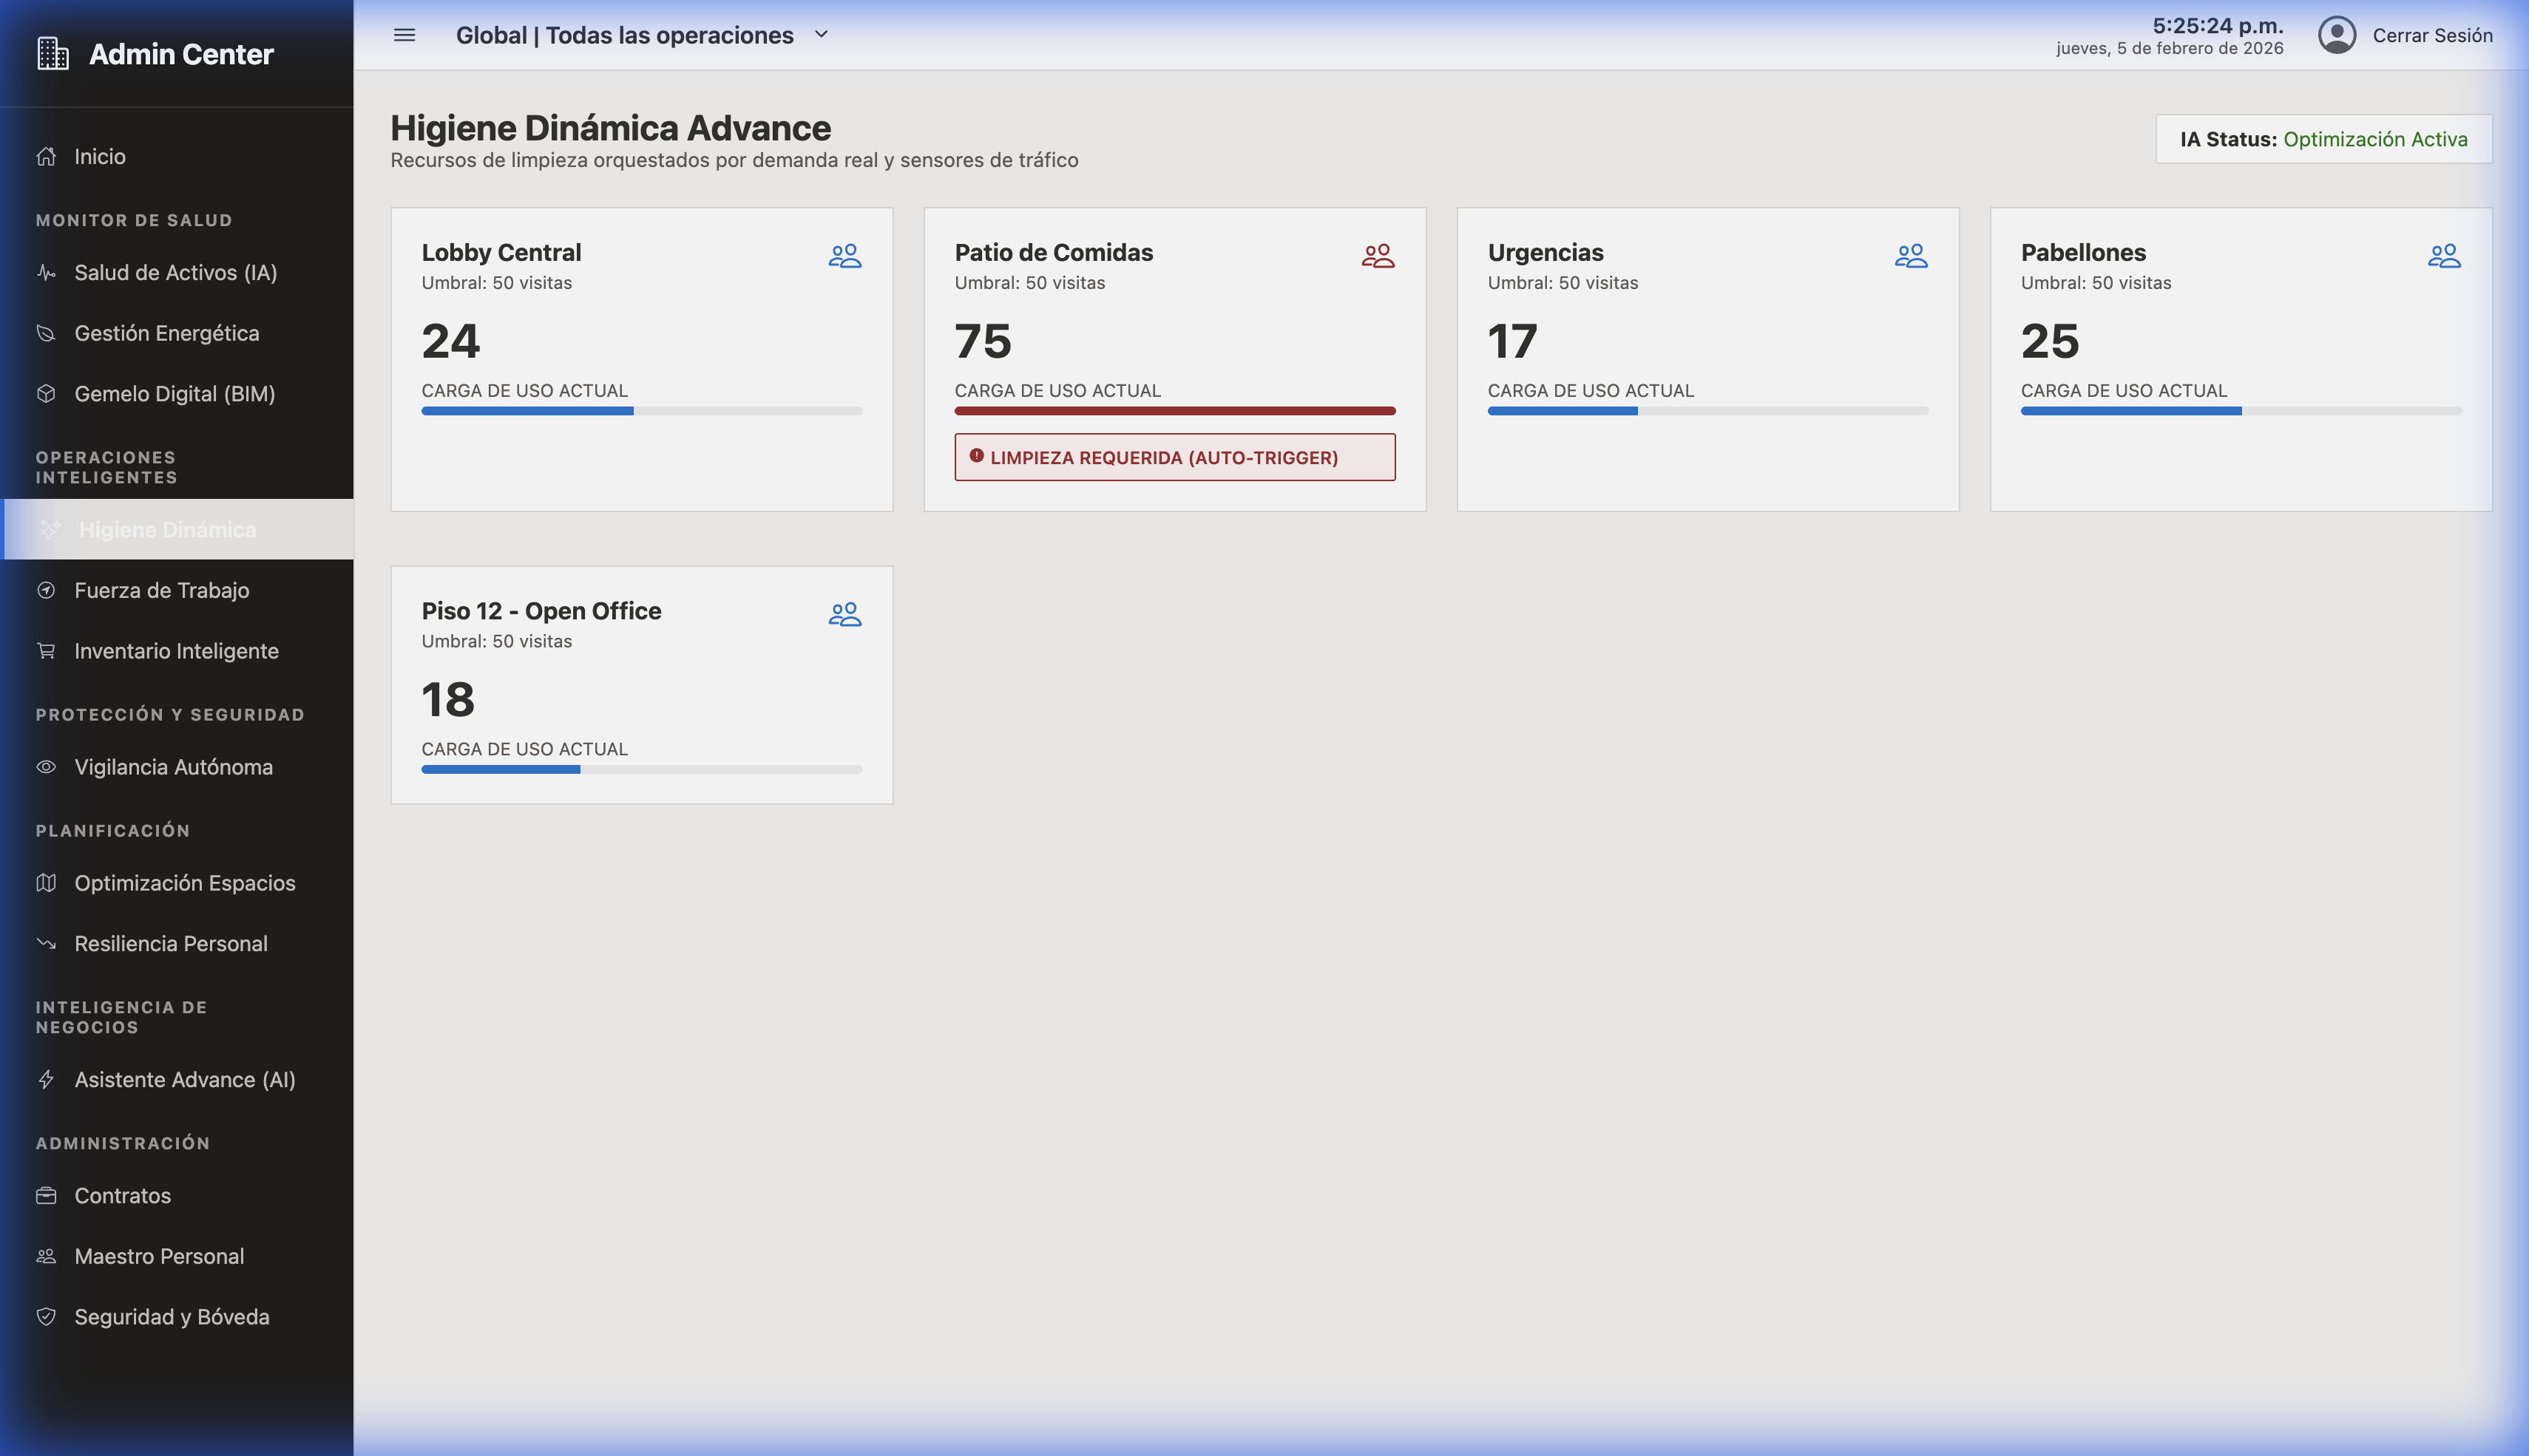Click the home icon next to Inicio
This screenshot has height=1456, width=2529.
tap(47, 156)
